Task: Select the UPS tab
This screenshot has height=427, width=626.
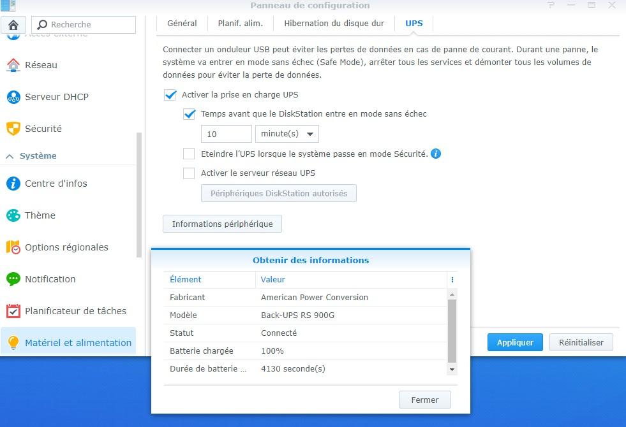Action: (414, 23)
